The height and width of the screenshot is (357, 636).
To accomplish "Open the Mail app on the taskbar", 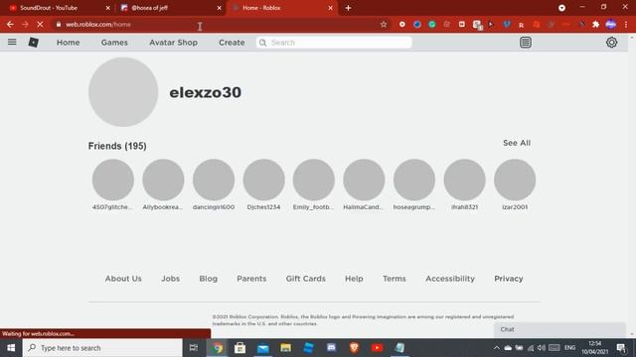I will pos(262,348).
